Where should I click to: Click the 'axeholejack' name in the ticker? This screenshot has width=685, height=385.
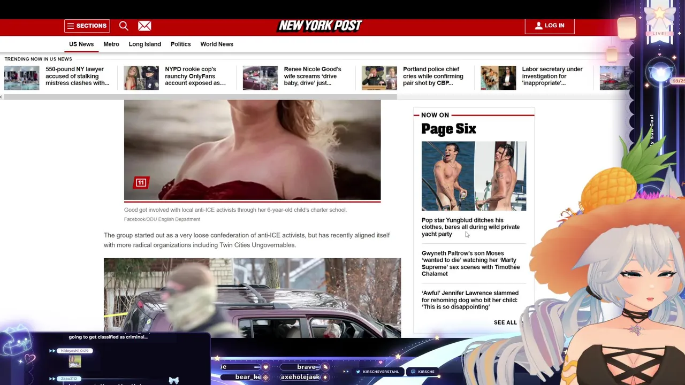point(300,377)
